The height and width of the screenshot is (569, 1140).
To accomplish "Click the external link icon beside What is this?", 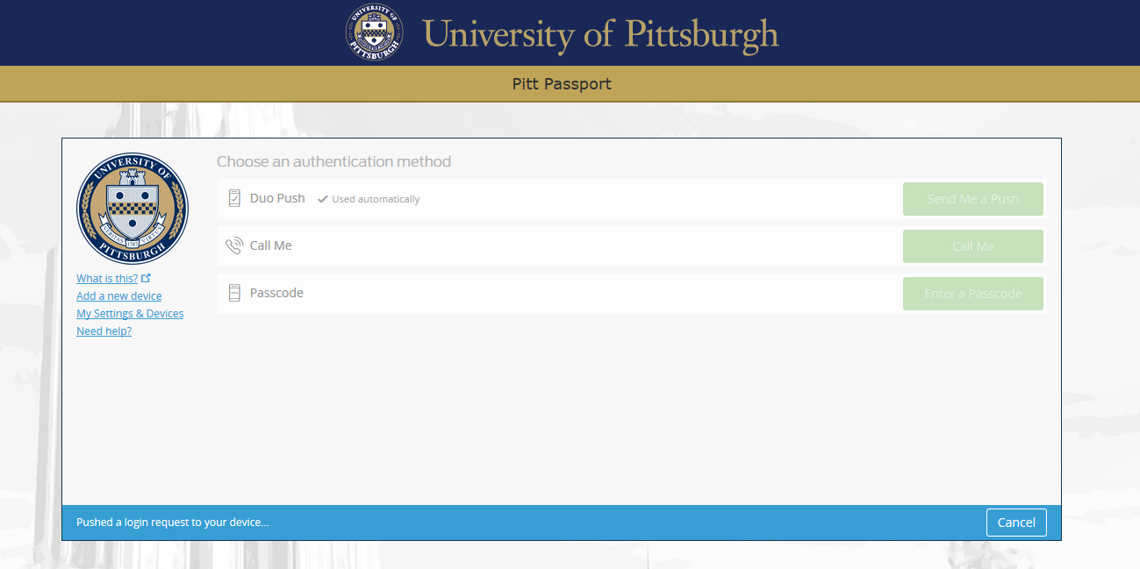I will [147, 278].
